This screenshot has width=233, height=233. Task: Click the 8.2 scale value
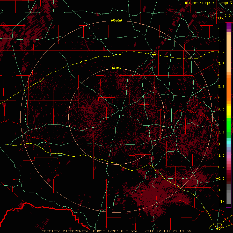pyautogui.click(x=221, y=52)
